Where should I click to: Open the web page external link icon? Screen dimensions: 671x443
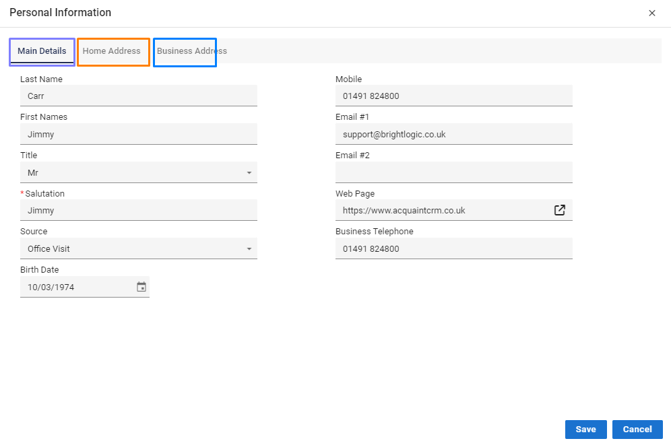click(559, 210)
